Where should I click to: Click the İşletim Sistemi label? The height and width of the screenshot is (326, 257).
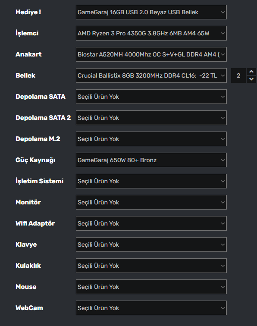point(40,181)
